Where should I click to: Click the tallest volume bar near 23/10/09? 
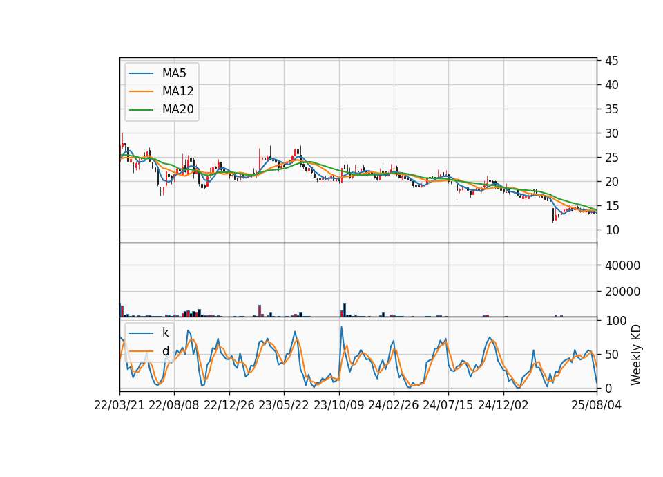pos(345,310)
